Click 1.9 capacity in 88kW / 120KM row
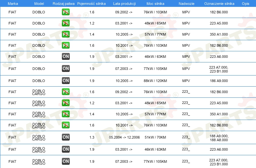Viewport: 256px width, 168px height. [x=92, y=81]
